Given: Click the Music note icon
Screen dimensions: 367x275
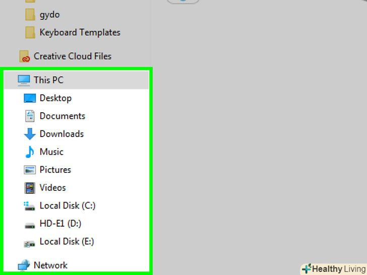Looking at the screenshot, I should point(30,152).
